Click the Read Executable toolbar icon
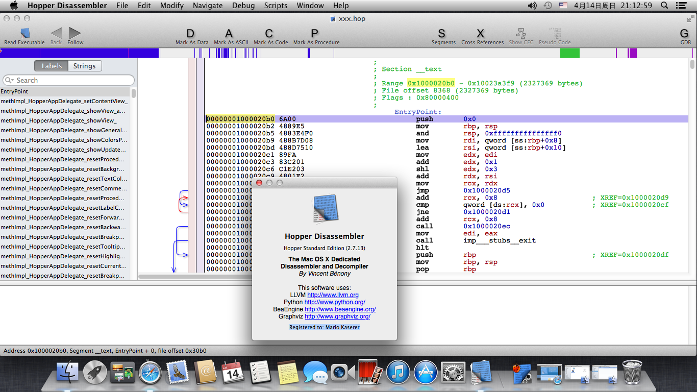The image size is (697, 392). tap(24, 34)
